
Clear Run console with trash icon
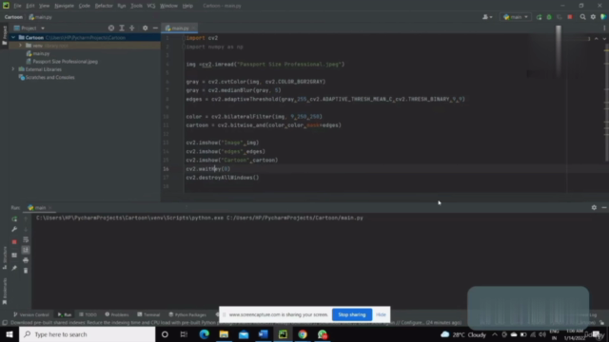click(26, 270)
